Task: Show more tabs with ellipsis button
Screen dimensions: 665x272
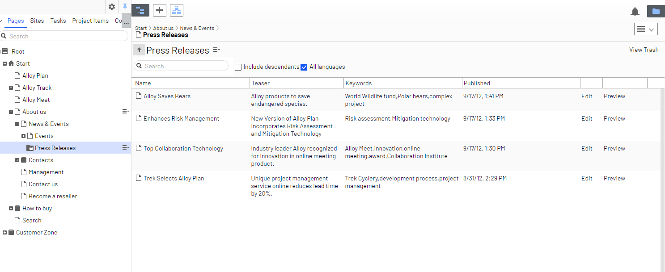Action: pos(127,21)
